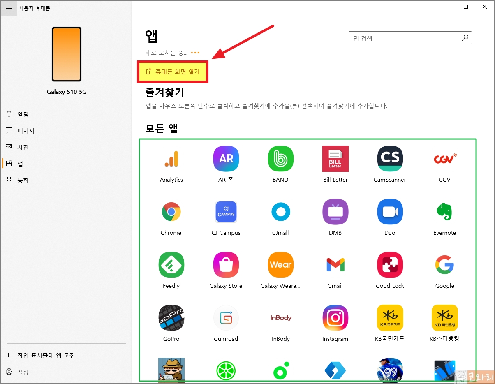Launch the AR 존 app
The image size is (495, 384).
(226, 159)
